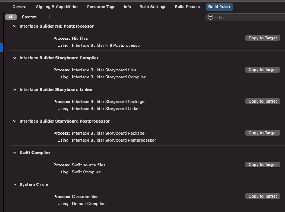The image size is (285, 212).
Task: Select the 'Default Compiler' using value
Action: (88, 204)
